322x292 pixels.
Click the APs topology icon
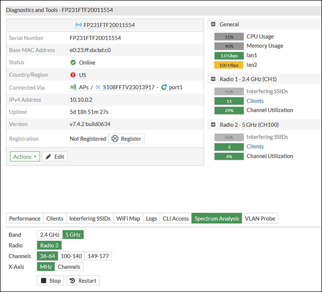click(73, 88)
